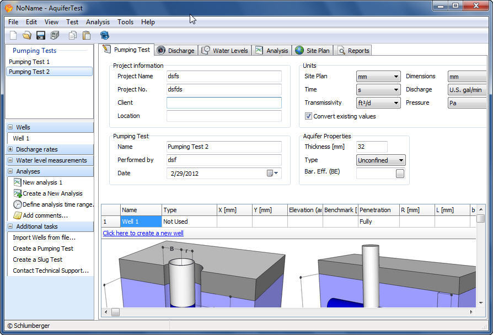The image size is (493, 335).
Task: Collapse the Additional tasks section
Action: coord(10,226)
